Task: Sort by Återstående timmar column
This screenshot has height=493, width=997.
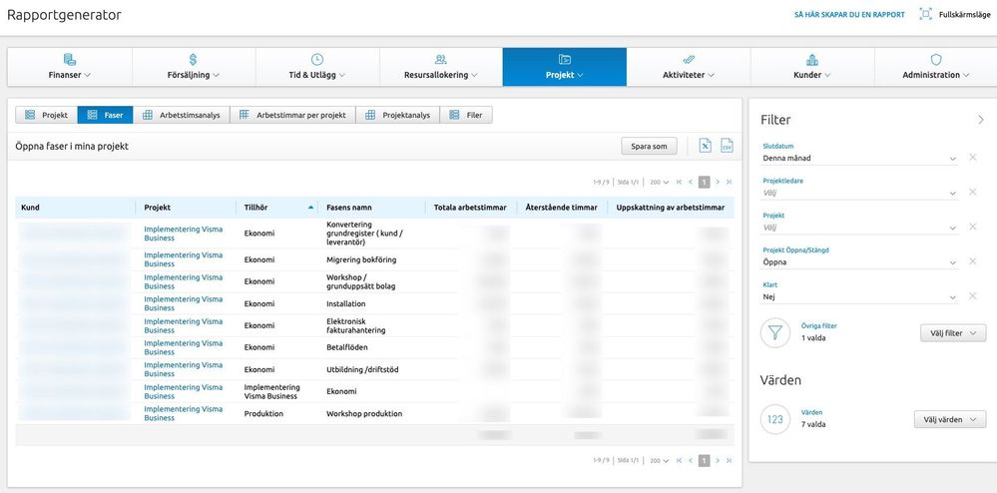Action: 562,208
